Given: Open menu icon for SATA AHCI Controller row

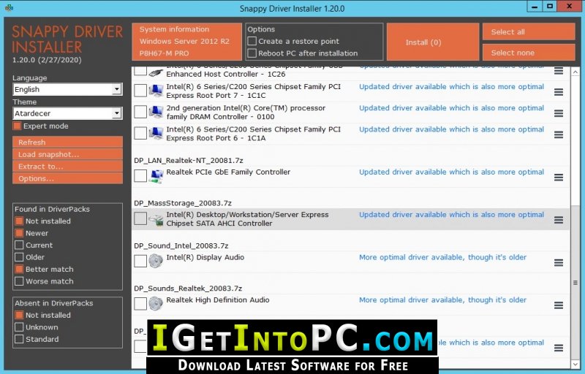Looking at the screenshot, I should click(x=559, y=220).
